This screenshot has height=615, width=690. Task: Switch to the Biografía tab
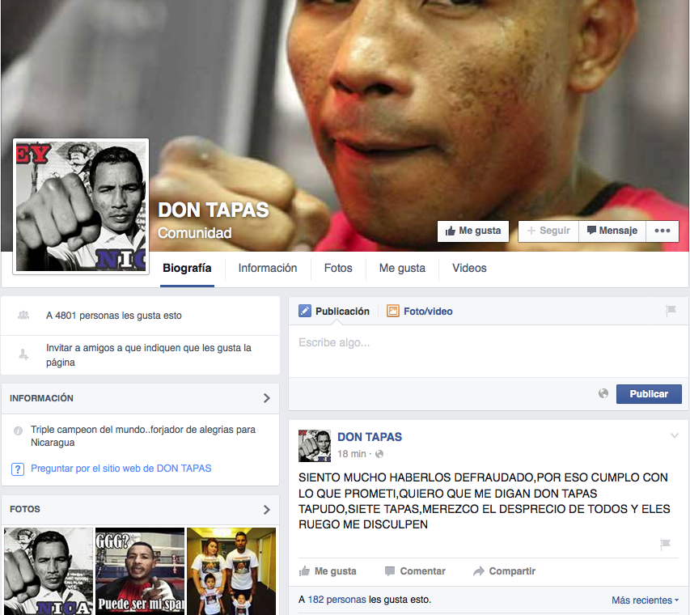pos(187,268)
